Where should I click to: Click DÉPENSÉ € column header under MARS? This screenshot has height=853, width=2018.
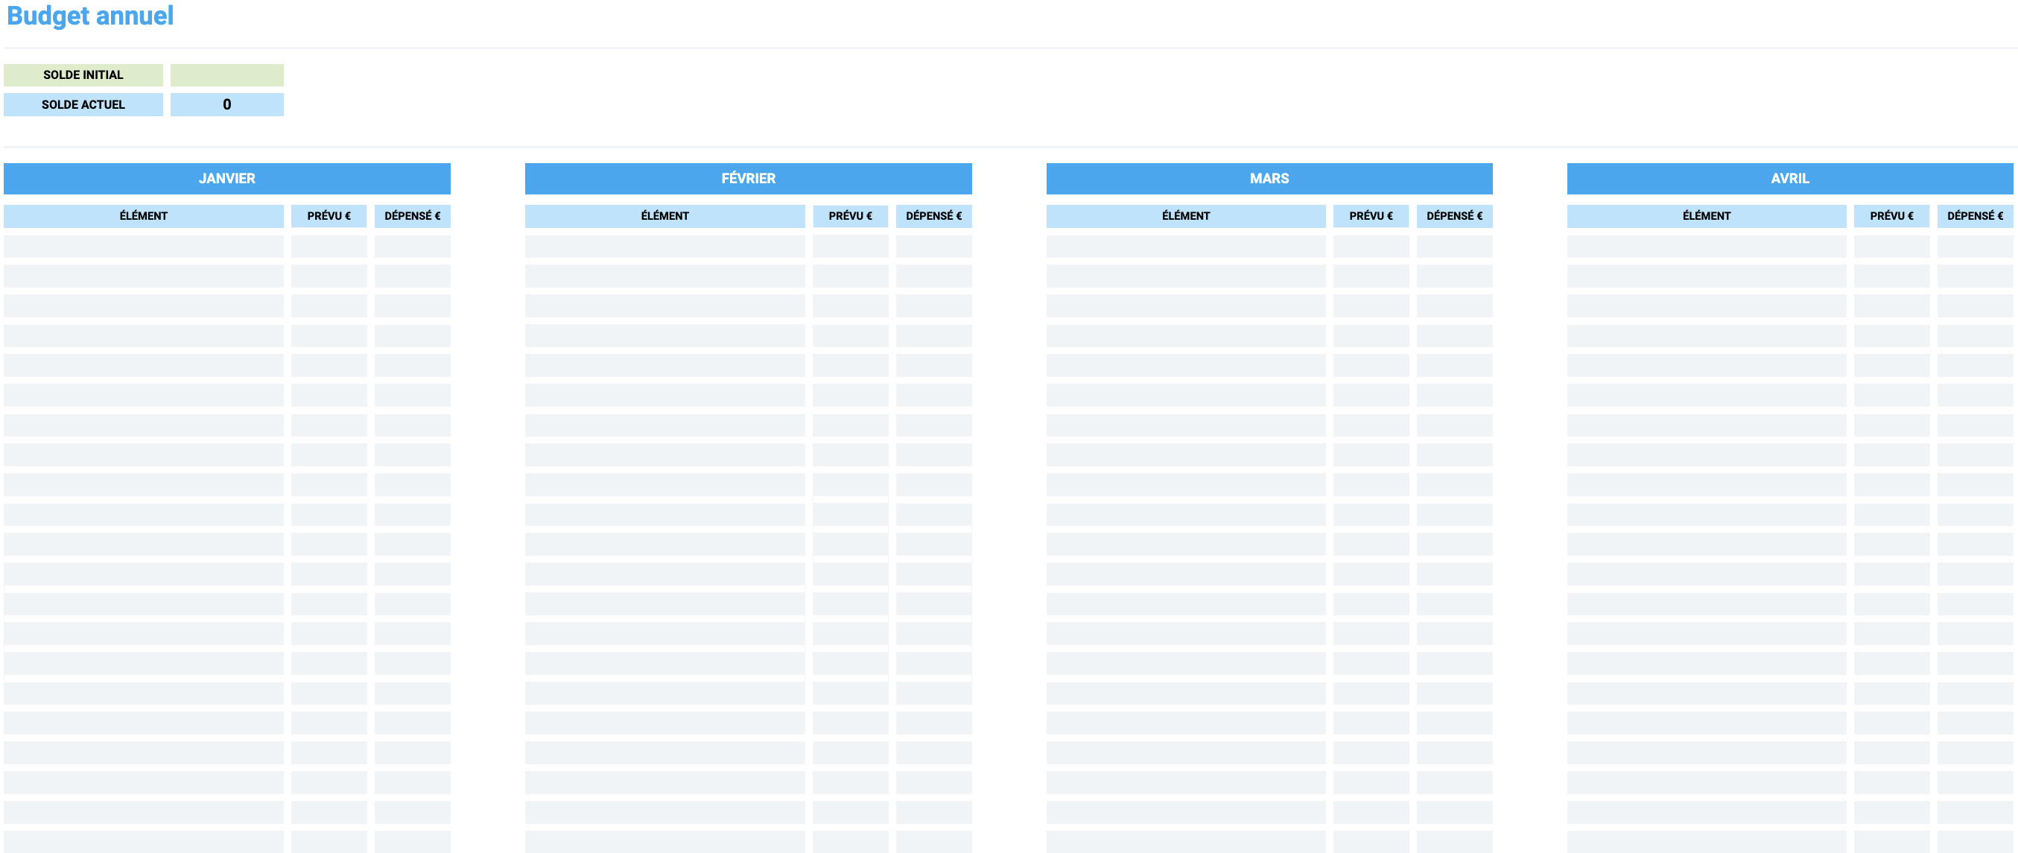point(1455,216)
